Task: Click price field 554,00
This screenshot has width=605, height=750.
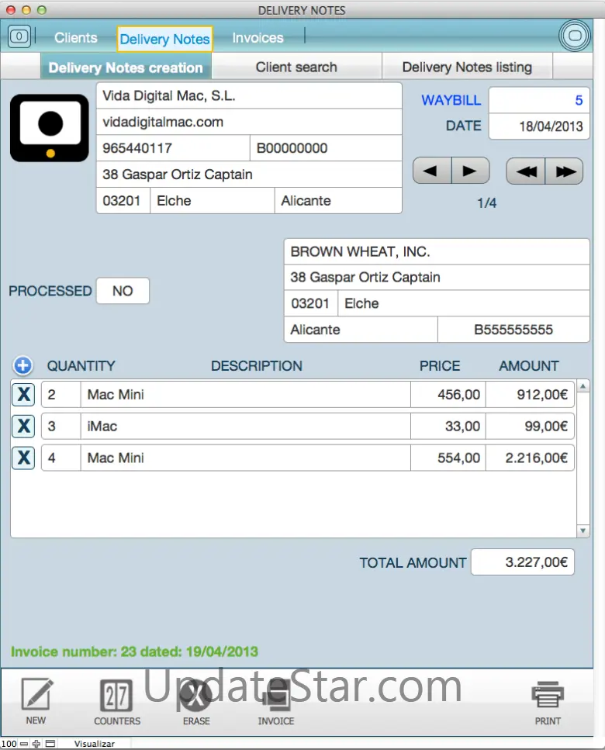Action: pyautogui.click(x=448, y=458)
